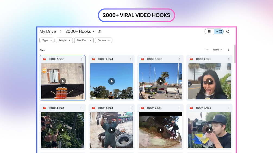273x153 pixels.
Task: Open the People filter dropdown
Action: 64,40
